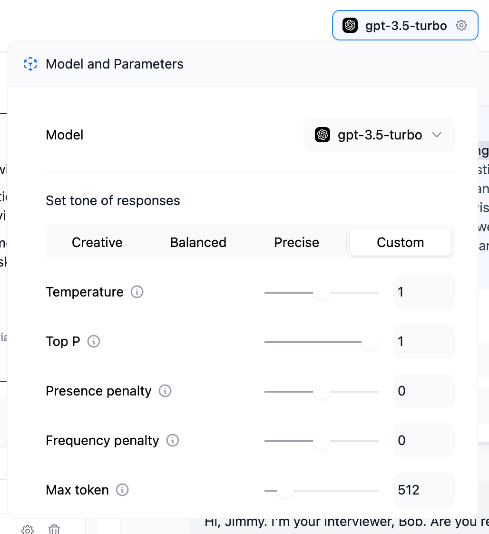Show Top P info tooltip icon
This screenshot has width=489, height=534.
coord(94,341)
